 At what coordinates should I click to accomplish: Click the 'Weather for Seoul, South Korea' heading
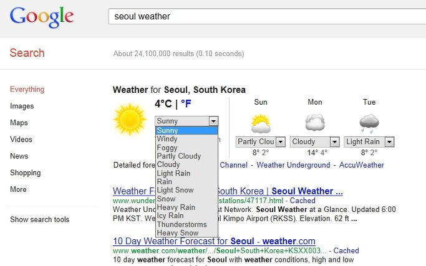coord(179,90)
